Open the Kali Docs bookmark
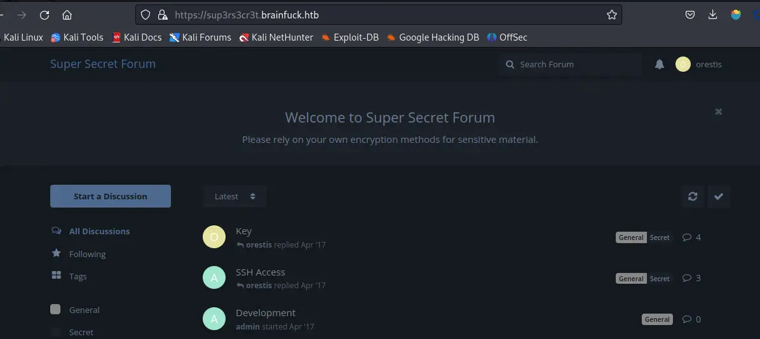Screen dimensions: 760x339 point(137,37)
